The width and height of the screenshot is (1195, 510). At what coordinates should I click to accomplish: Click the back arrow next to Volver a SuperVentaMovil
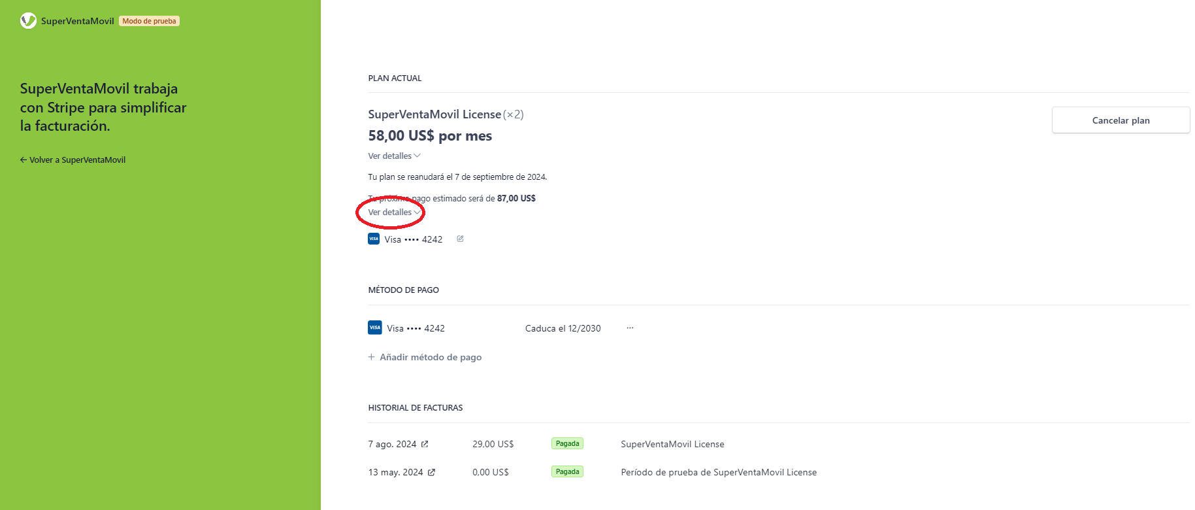pos(24,160)
